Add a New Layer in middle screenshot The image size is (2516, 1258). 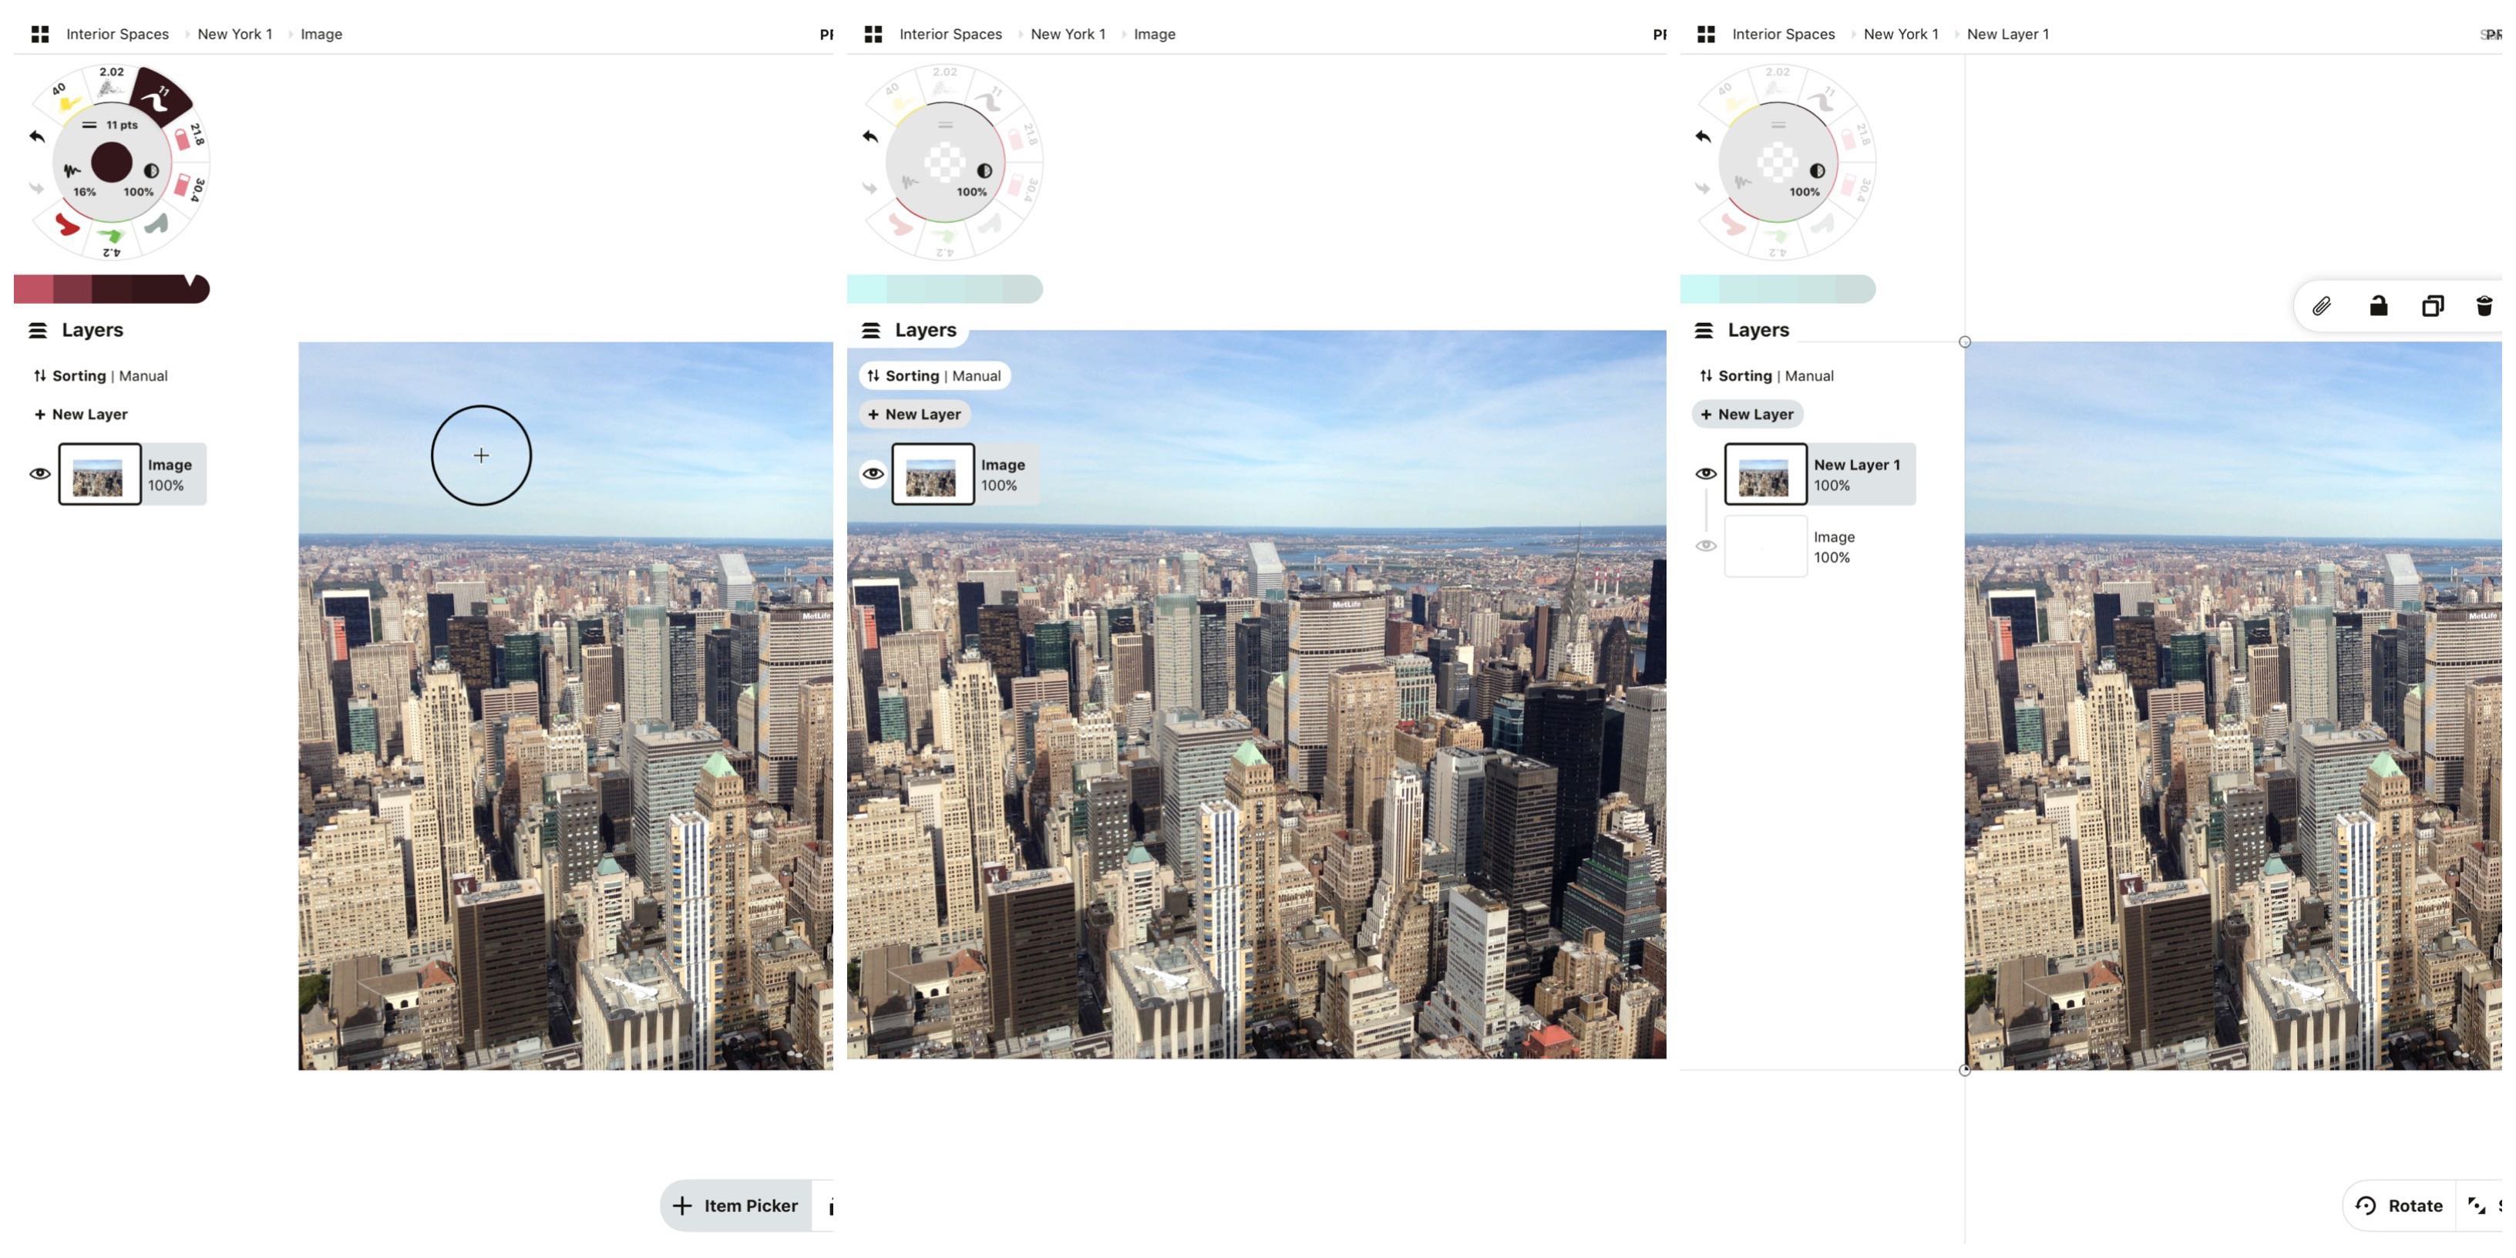[x=914, y=414]
